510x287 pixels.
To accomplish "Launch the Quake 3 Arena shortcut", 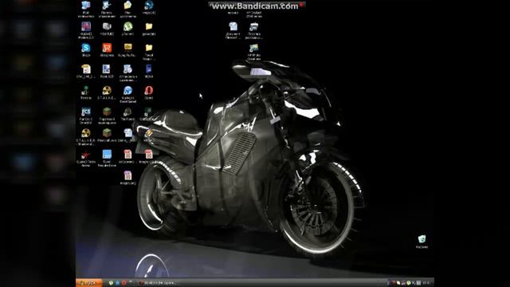I will (86, 159).
